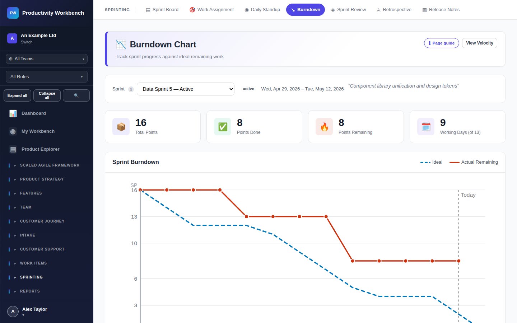517x323 pixels.
Task: Click the View Velocity button
Action: [x=480, y=43]
